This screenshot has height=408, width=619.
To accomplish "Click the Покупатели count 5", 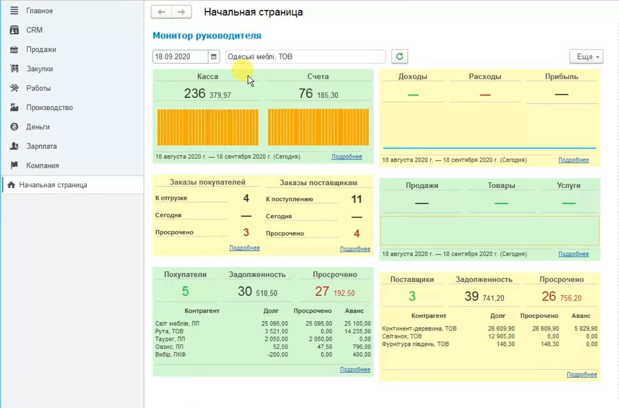I will pyautogui.click(x=185, y=291).
